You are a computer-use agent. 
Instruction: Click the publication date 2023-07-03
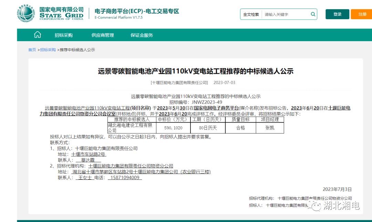(224, 82)
